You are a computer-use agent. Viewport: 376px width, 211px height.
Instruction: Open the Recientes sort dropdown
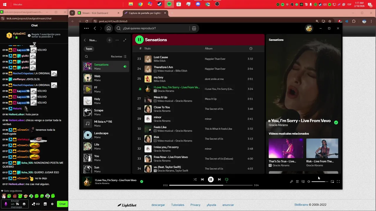119,57
